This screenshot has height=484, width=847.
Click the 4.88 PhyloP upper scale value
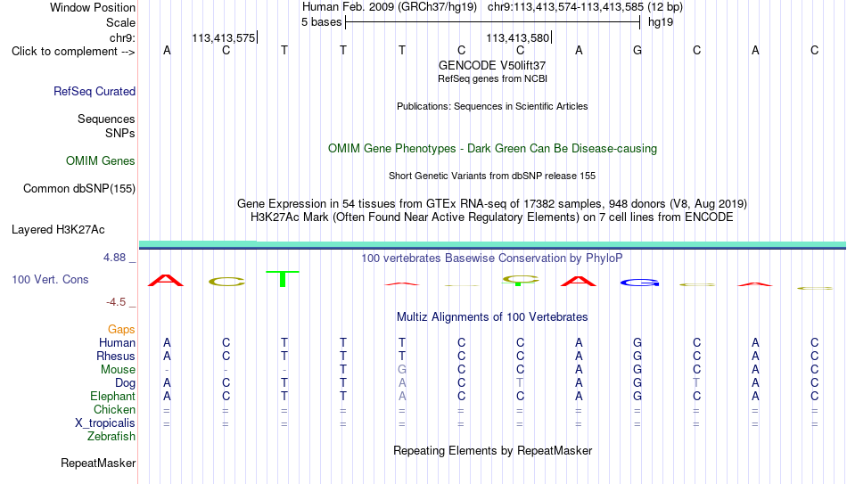114,258
